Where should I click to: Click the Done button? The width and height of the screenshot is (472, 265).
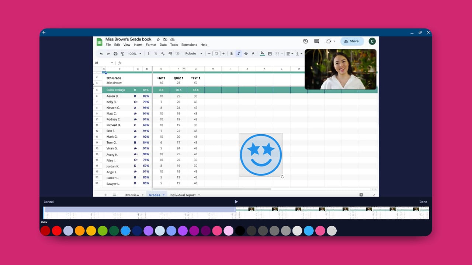[423, 202]
